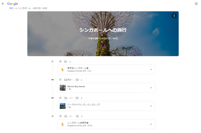The image size is (201, 133).
Task: Click Singapore Airlines 638 · 23:55 text
Action: click(80, 126)
